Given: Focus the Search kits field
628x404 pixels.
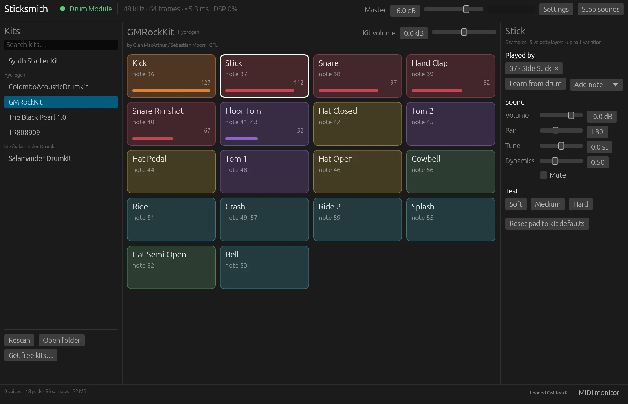Looking at the screenshot, I should (x=61, y=45).
